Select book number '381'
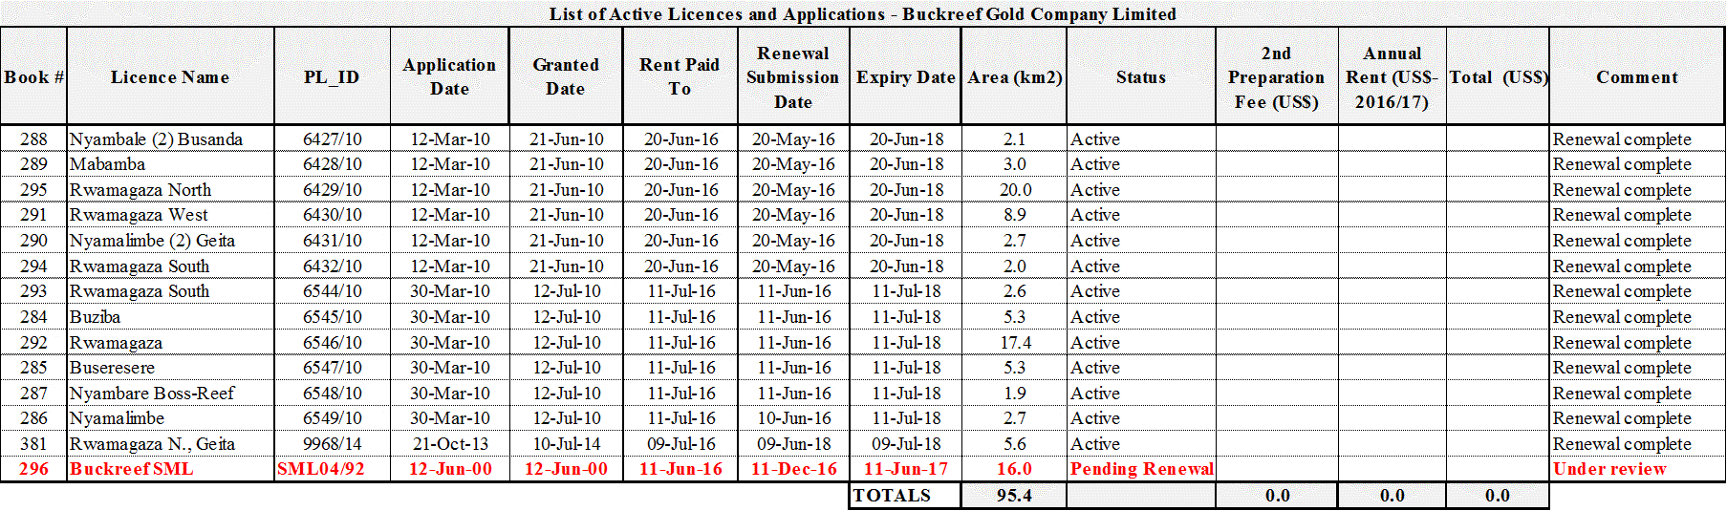This screenshot has height=511, width=1727. tap(33, 444)
